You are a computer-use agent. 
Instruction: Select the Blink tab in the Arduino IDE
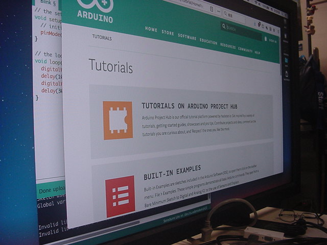tap(48, 3)
